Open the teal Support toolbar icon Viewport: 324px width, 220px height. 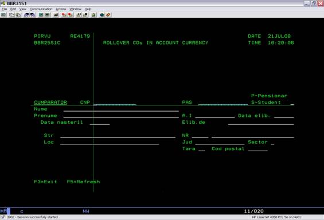[102, 15]
